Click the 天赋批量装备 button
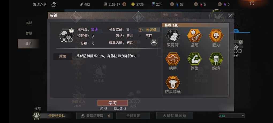Screen dimensions: 273x123 coord(175,115)
